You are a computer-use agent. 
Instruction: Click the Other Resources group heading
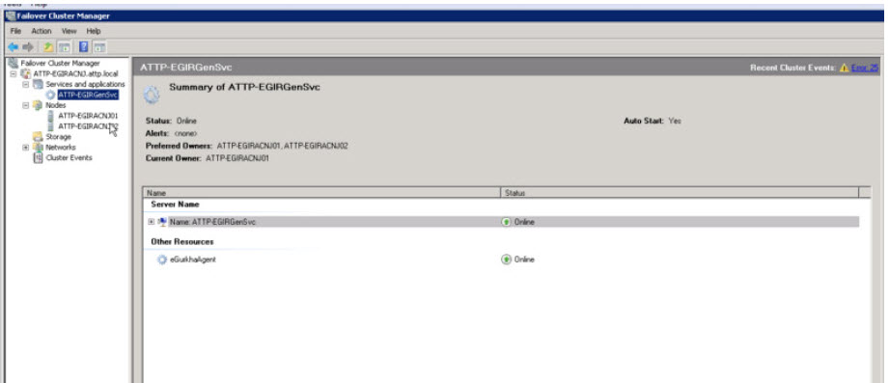pyautogui.click(x=182, y=241)
